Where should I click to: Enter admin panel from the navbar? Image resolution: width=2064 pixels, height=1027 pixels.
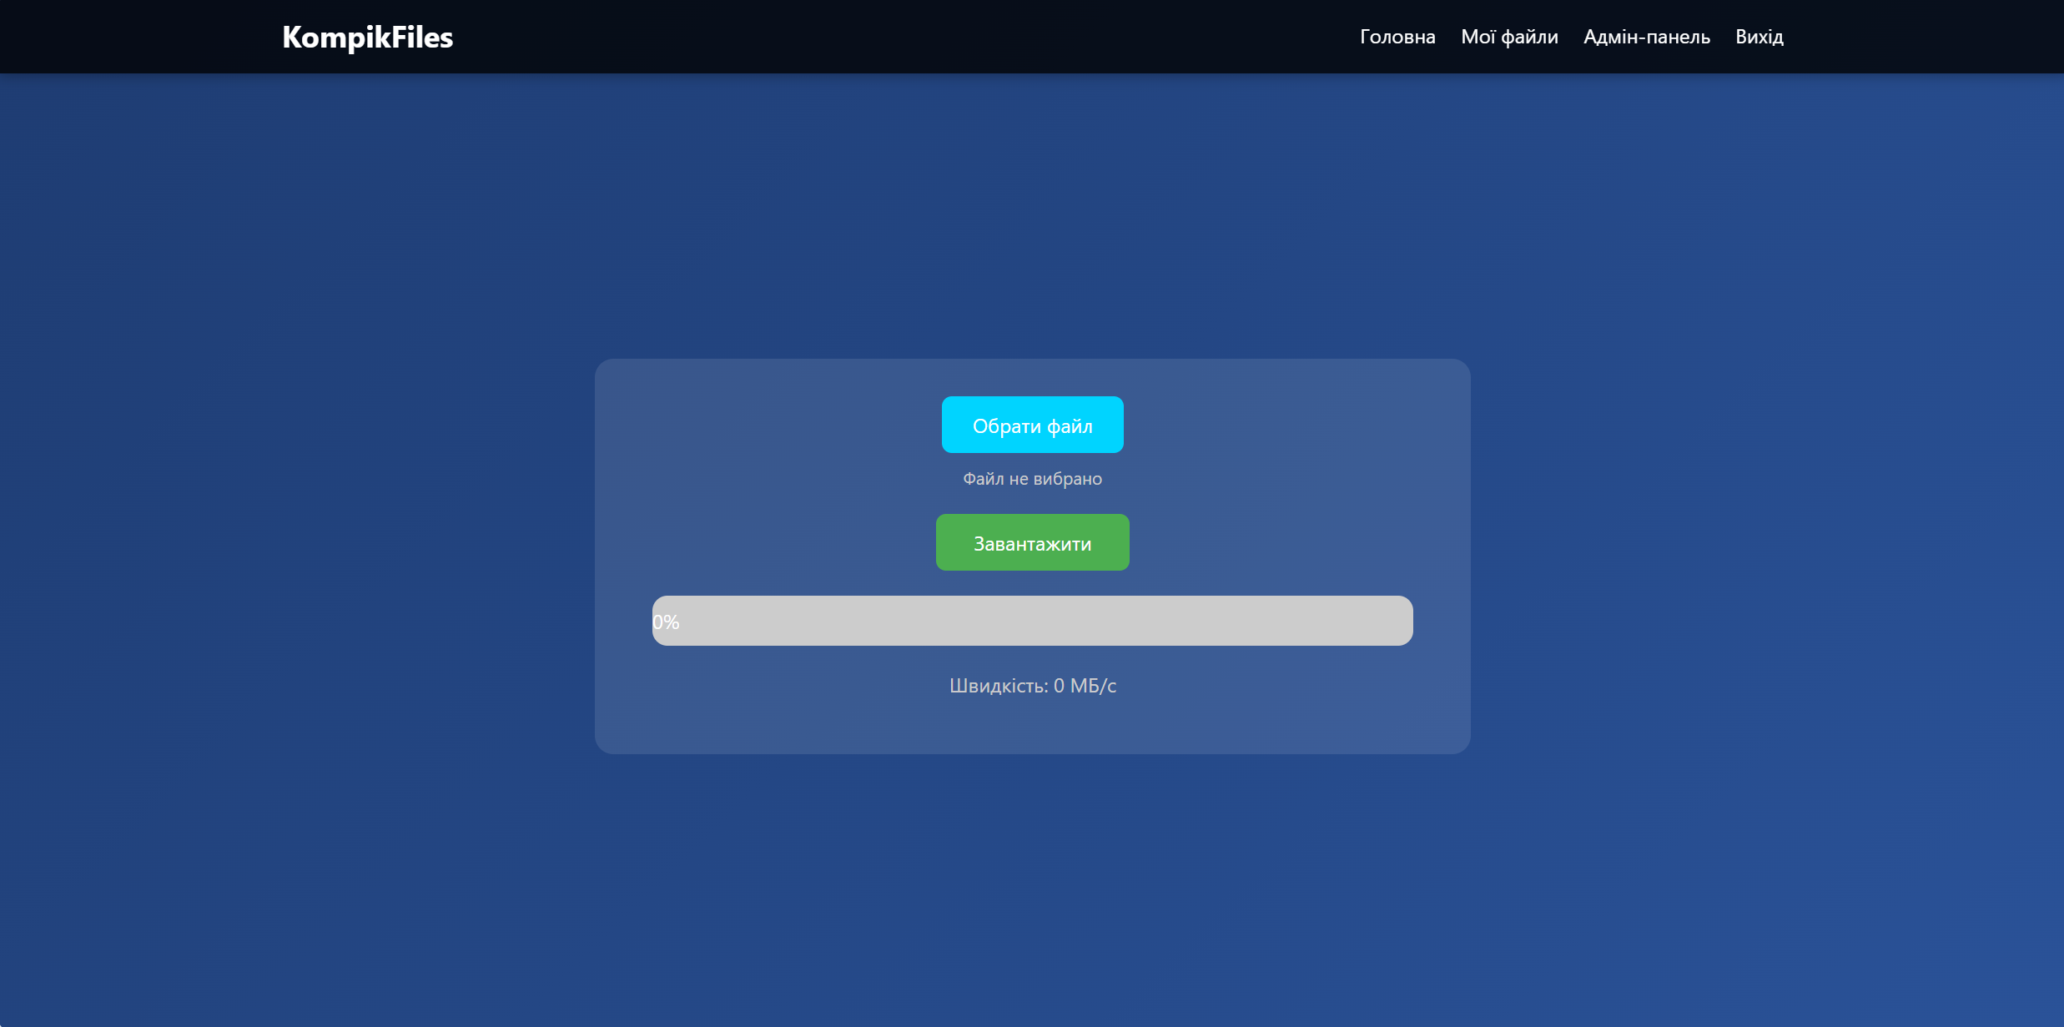(x=1646, y=37)
